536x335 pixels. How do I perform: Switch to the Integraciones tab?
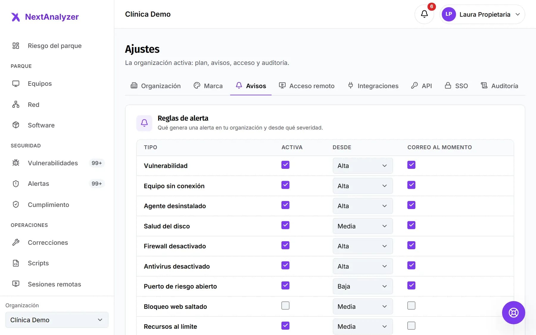pyautogui.click(x=373, y=86)
